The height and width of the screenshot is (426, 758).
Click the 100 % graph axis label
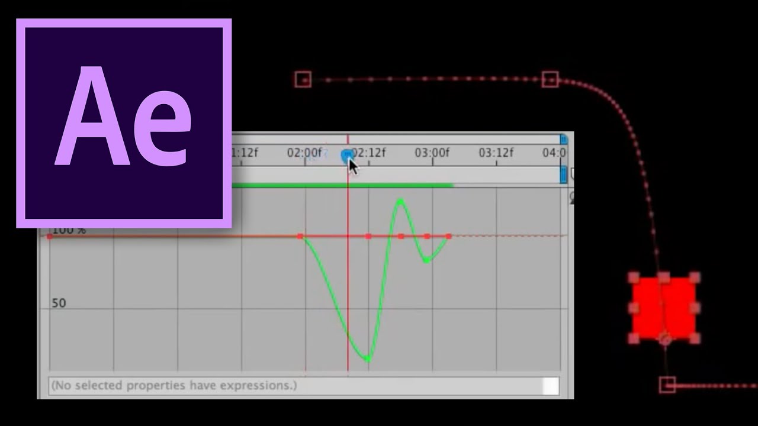[70, 230]
